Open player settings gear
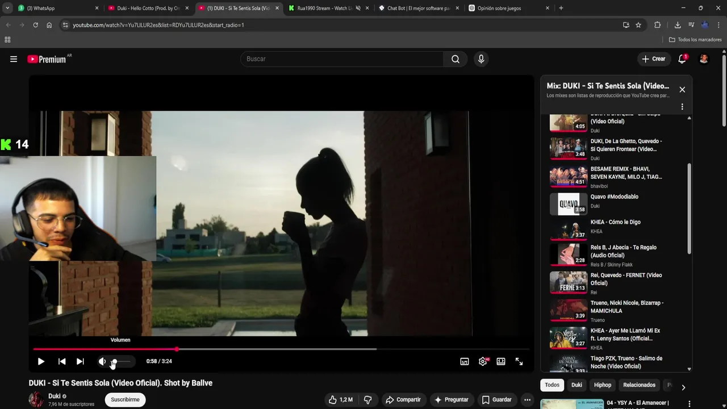Viewport: 727px width, 409px height. click(483, 361)
